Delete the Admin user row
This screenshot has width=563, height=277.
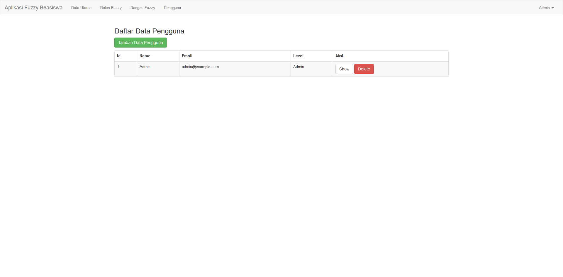[364, 69]
